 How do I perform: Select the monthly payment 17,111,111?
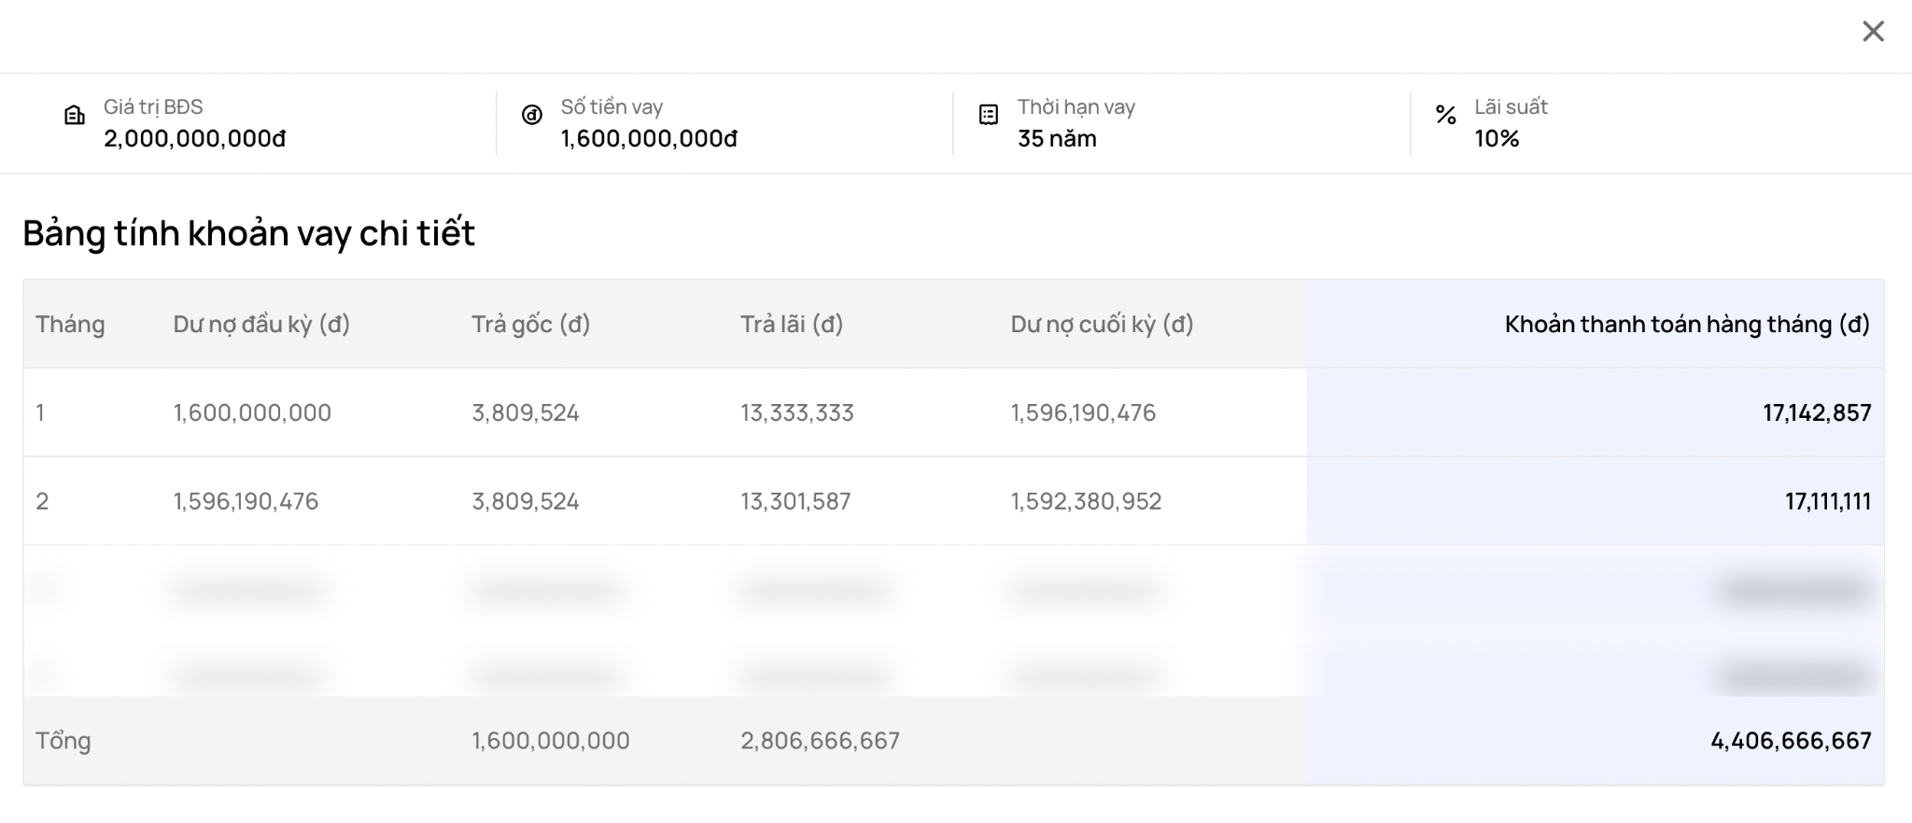[x=1828, y=501]
